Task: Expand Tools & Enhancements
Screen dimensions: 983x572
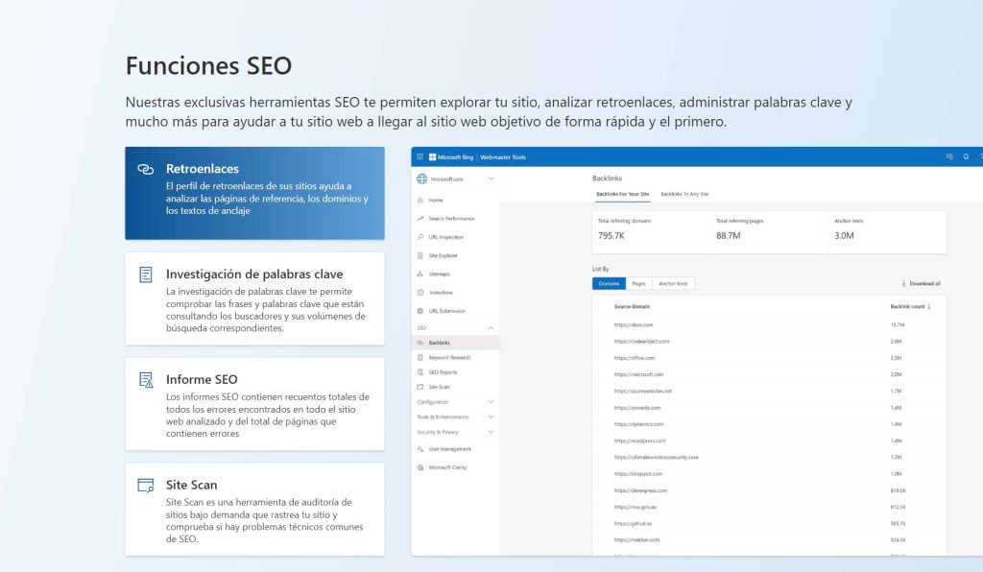Action: tap(490, 417)
